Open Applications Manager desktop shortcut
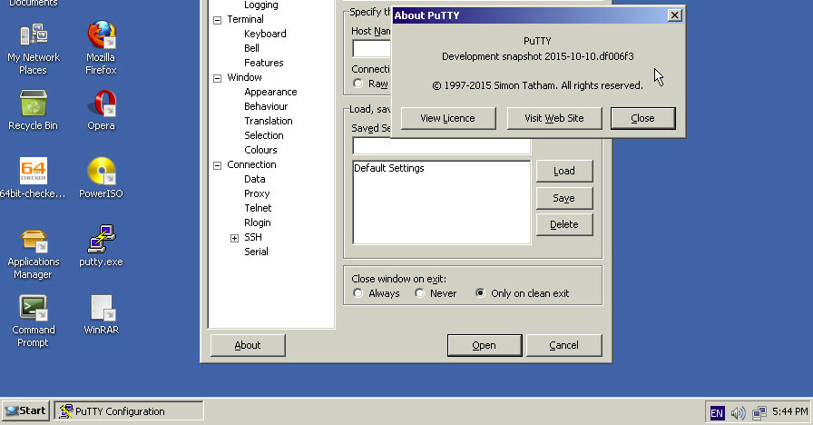Screen dimensions: 813x425 34,255
